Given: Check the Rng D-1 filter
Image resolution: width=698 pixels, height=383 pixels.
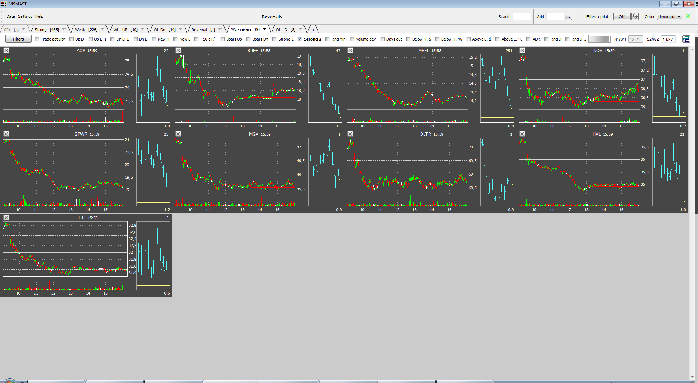Looking at the screenshot, I should [568, 39].
